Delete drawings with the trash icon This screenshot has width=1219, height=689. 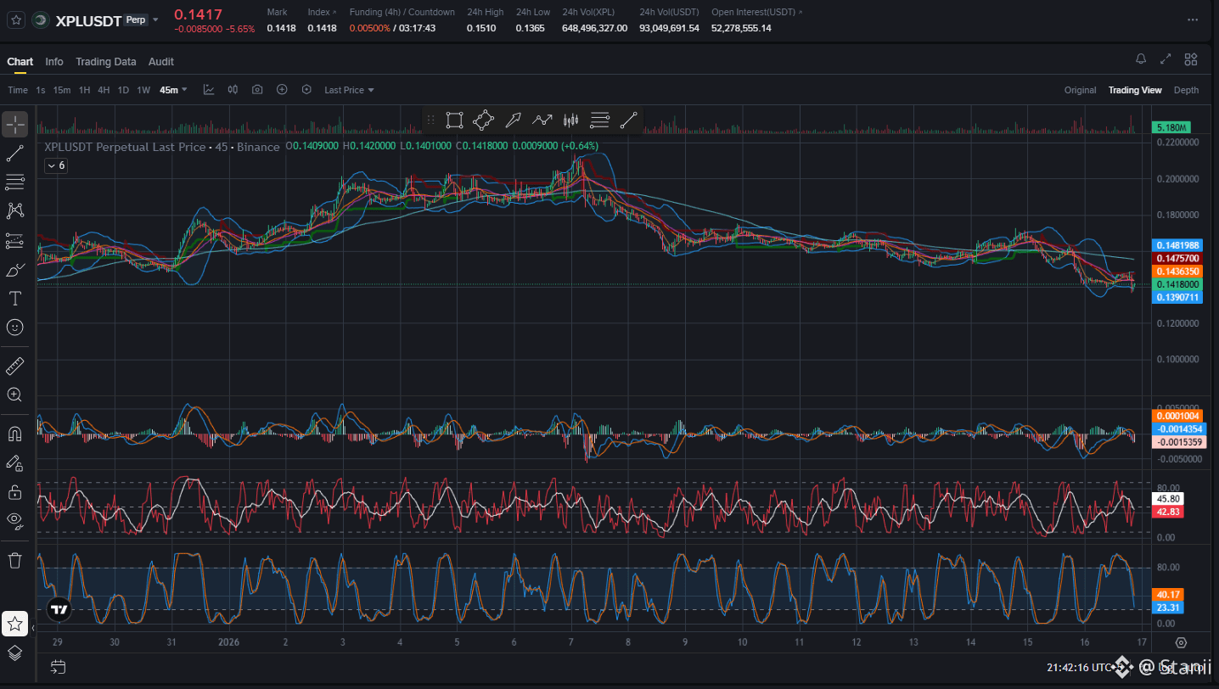(x=14, y=560)
